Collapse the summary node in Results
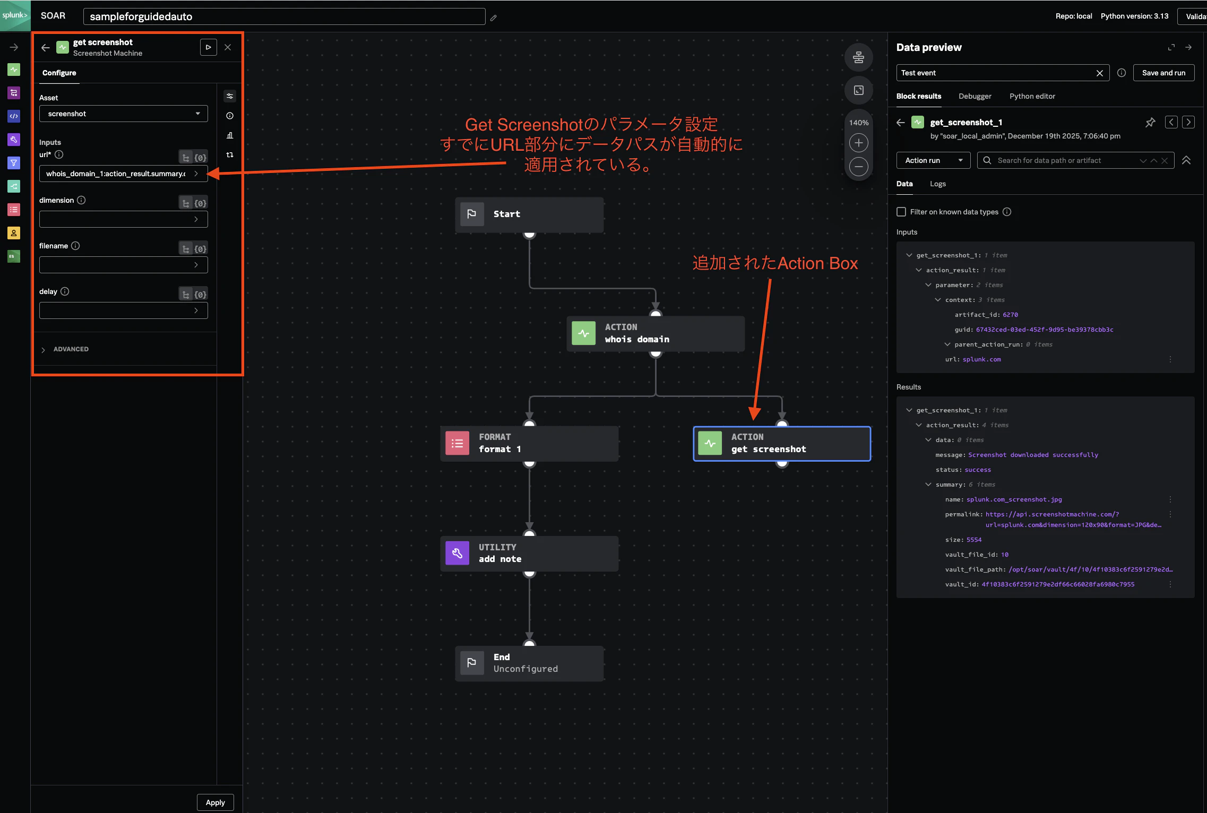Viewport: 1207px width, 813px height. (x=928, y=485)
